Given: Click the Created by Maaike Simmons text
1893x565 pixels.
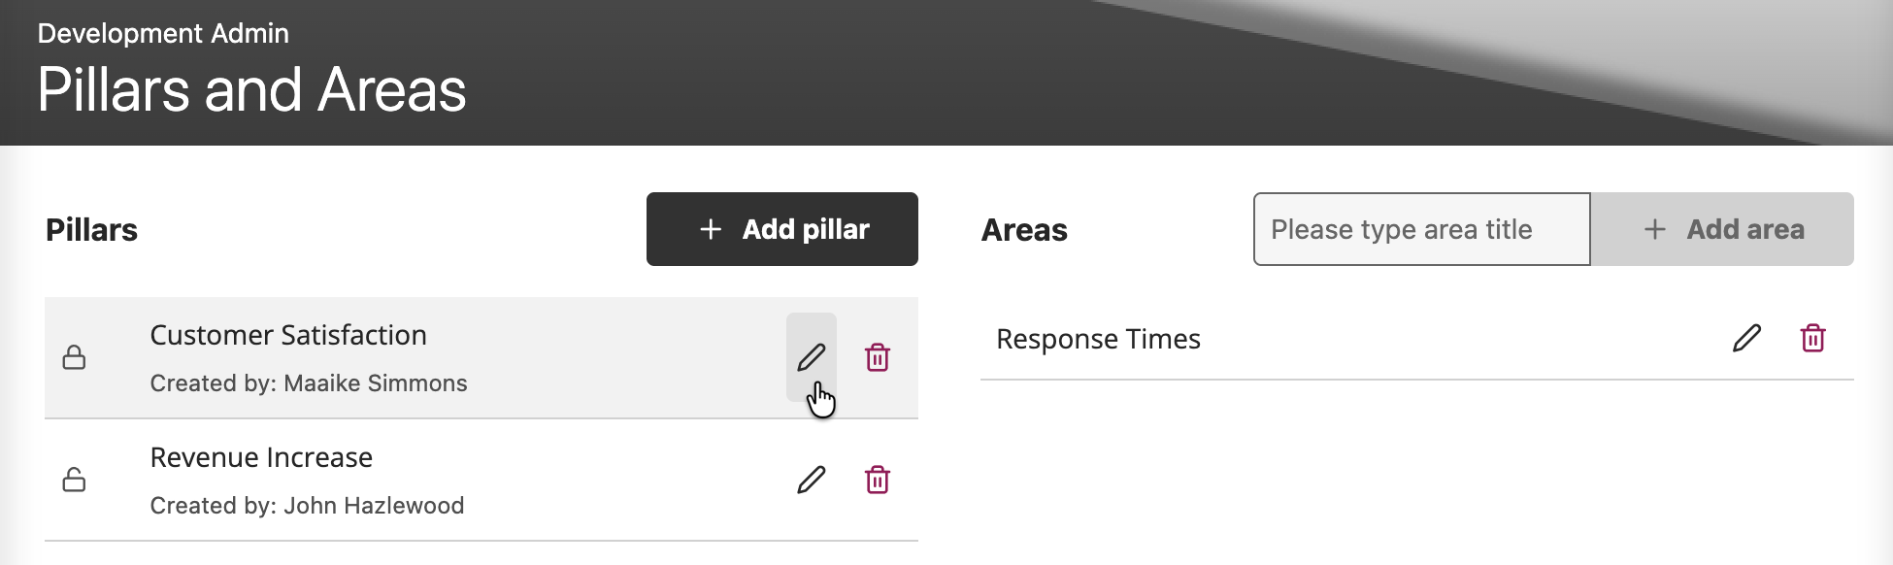Looking at the screenshot, I should pyautogui.click(x=309, y=383).
